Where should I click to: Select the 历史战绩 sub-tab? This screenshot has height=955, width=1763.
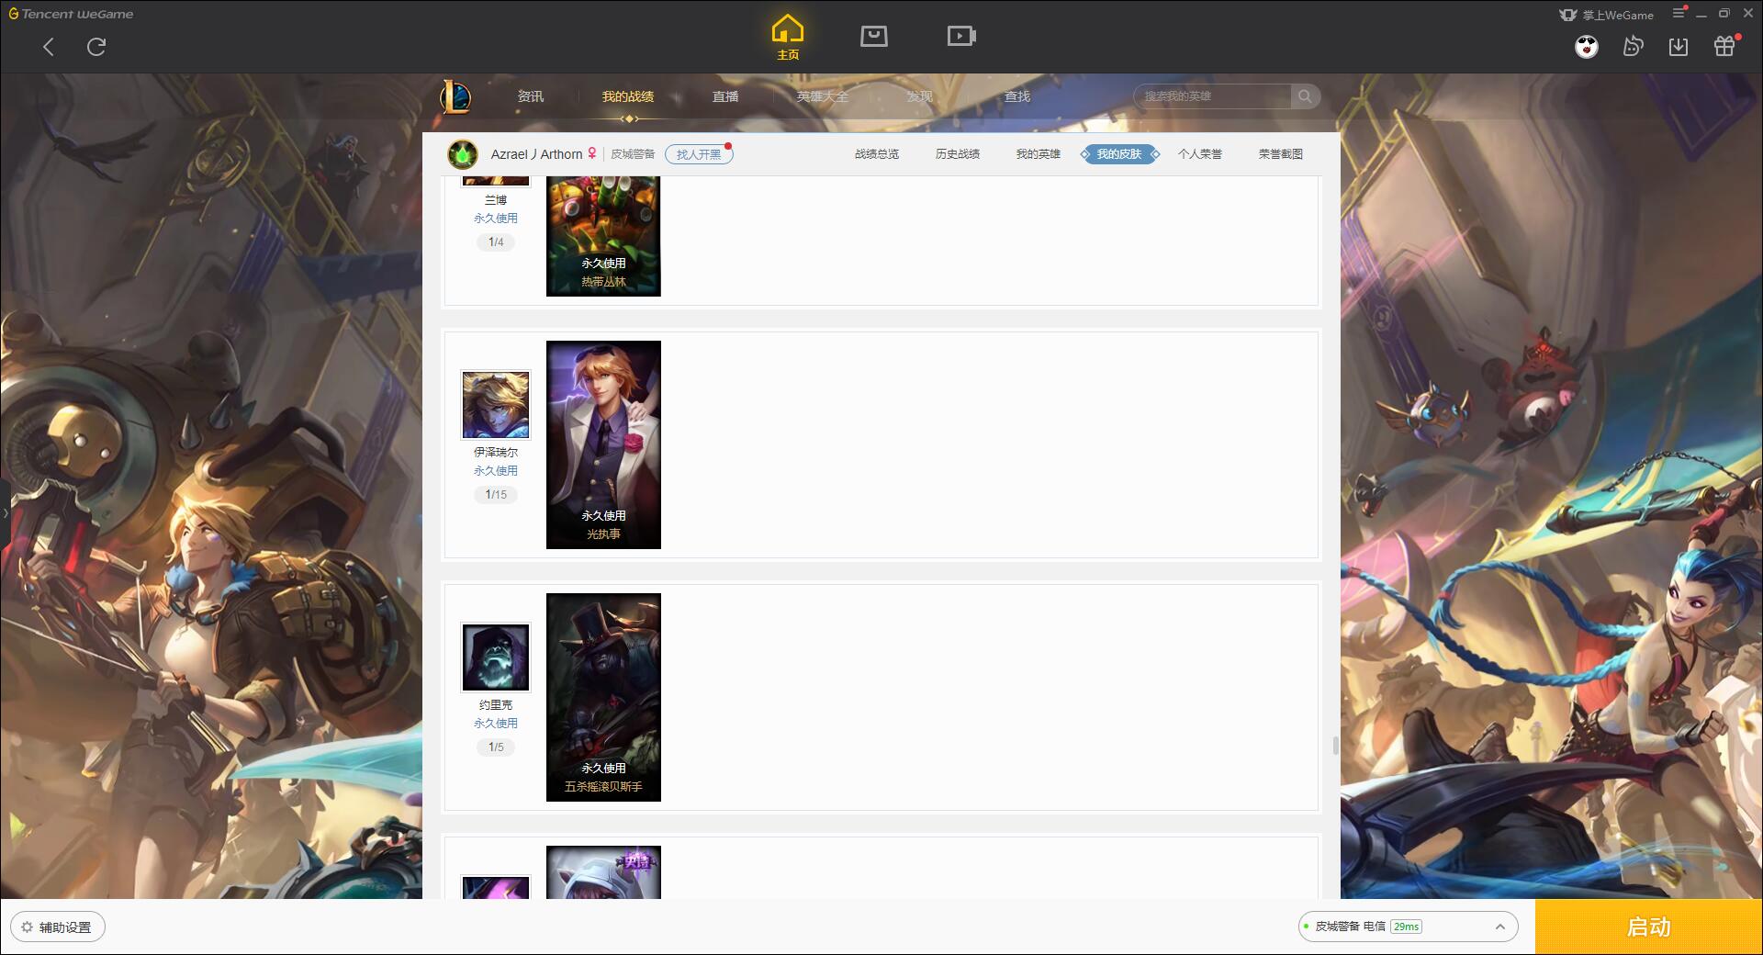(958, 154)
